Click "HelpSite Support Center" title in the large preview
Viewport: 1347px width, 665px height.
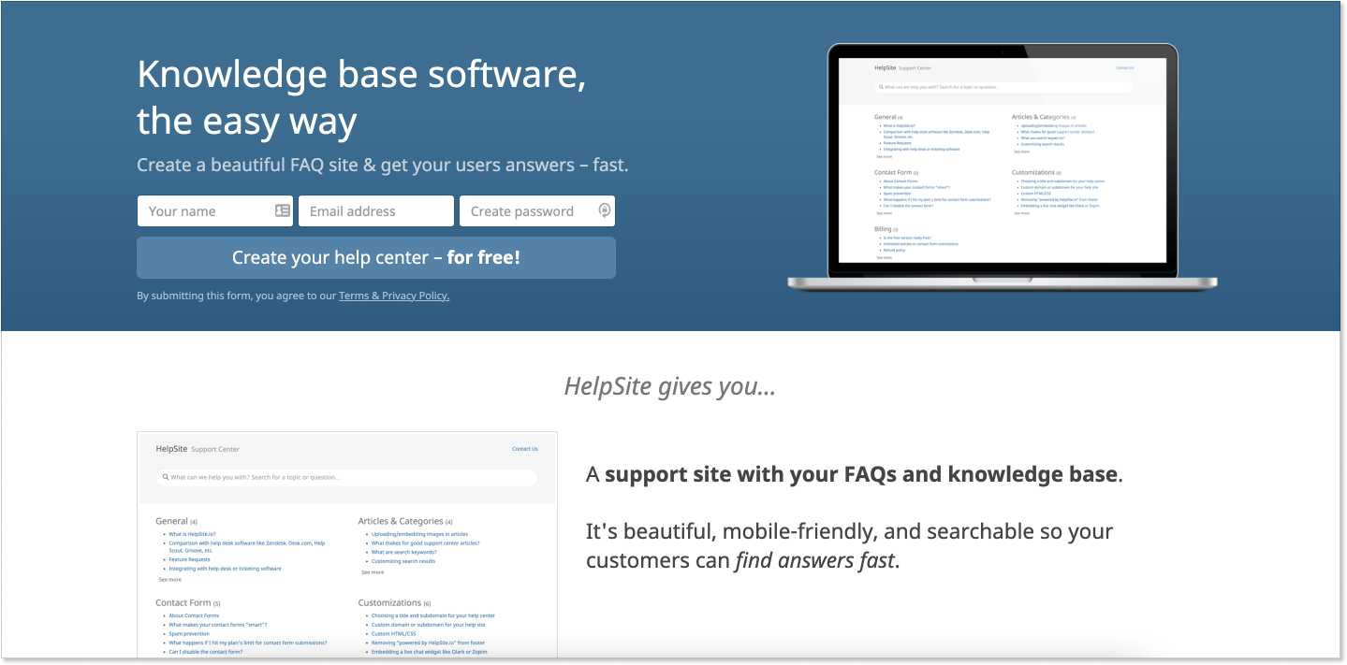point(198,449)
